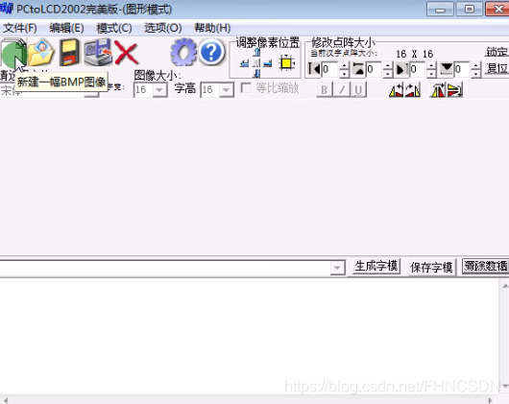This screenshot has height=404, width=509.
Task: Click the right-edge value field
Action: 418,69
